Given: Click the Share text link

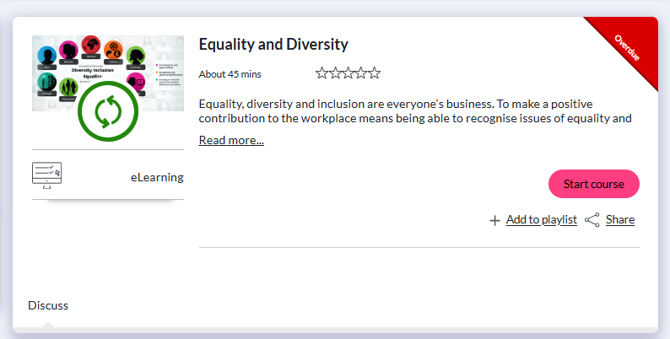Looking at the screenshot, I should (619, 220).
